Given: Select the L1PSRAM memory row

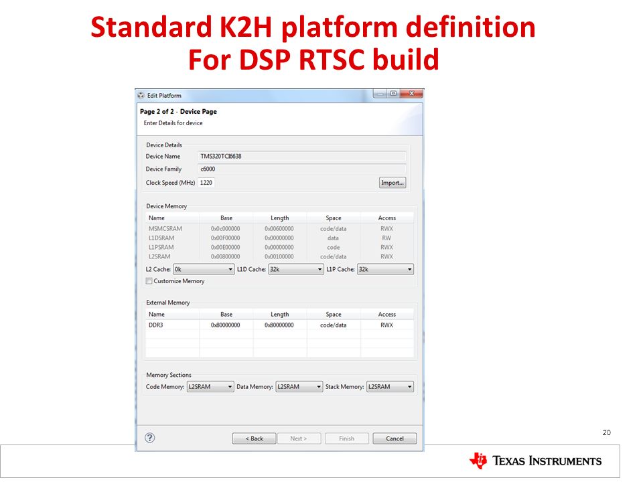Looking at the screenshot, I should tap(280, 248).
